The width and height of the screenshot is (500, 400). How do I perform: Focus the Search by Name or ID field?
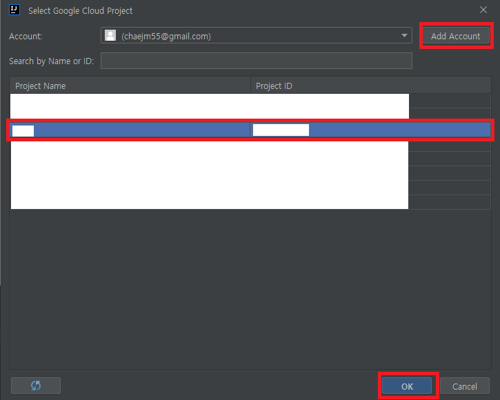(257, 61)
